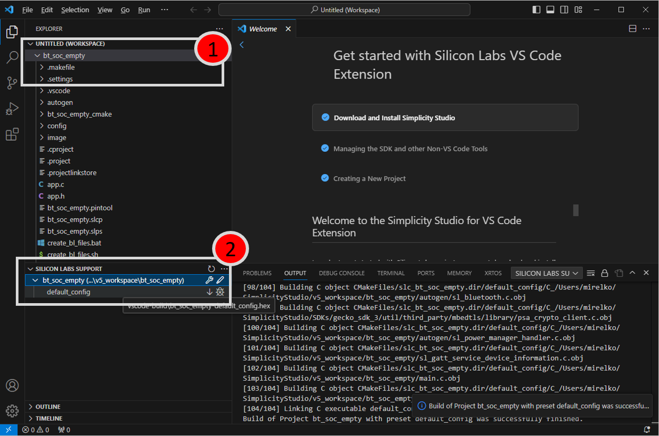The image size is (659, 436).
Task: Clear the output log
Action: 591,273
